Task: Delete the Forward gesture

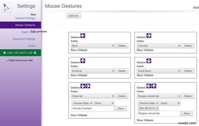Action: coord(188,46)
